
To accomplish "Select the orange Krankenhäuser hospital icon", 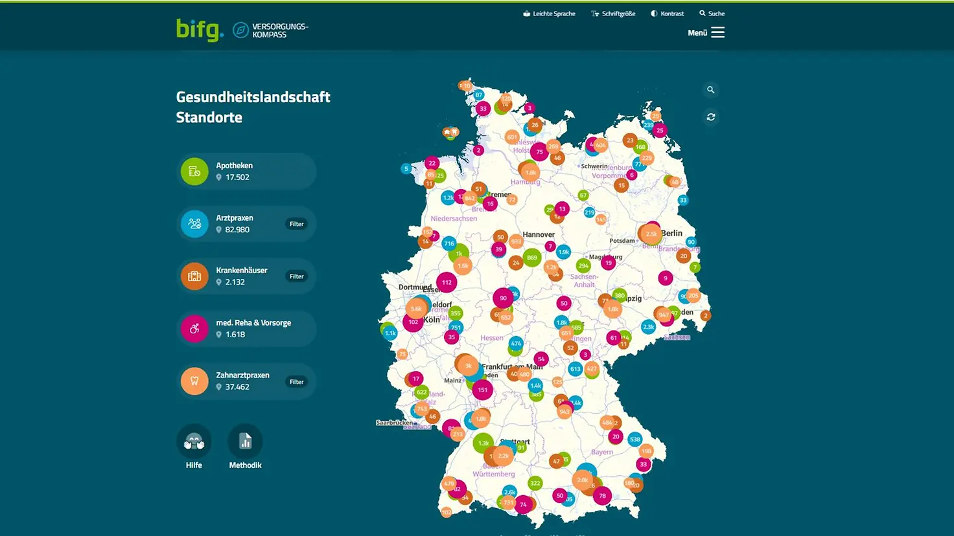I will coord(194,276).
